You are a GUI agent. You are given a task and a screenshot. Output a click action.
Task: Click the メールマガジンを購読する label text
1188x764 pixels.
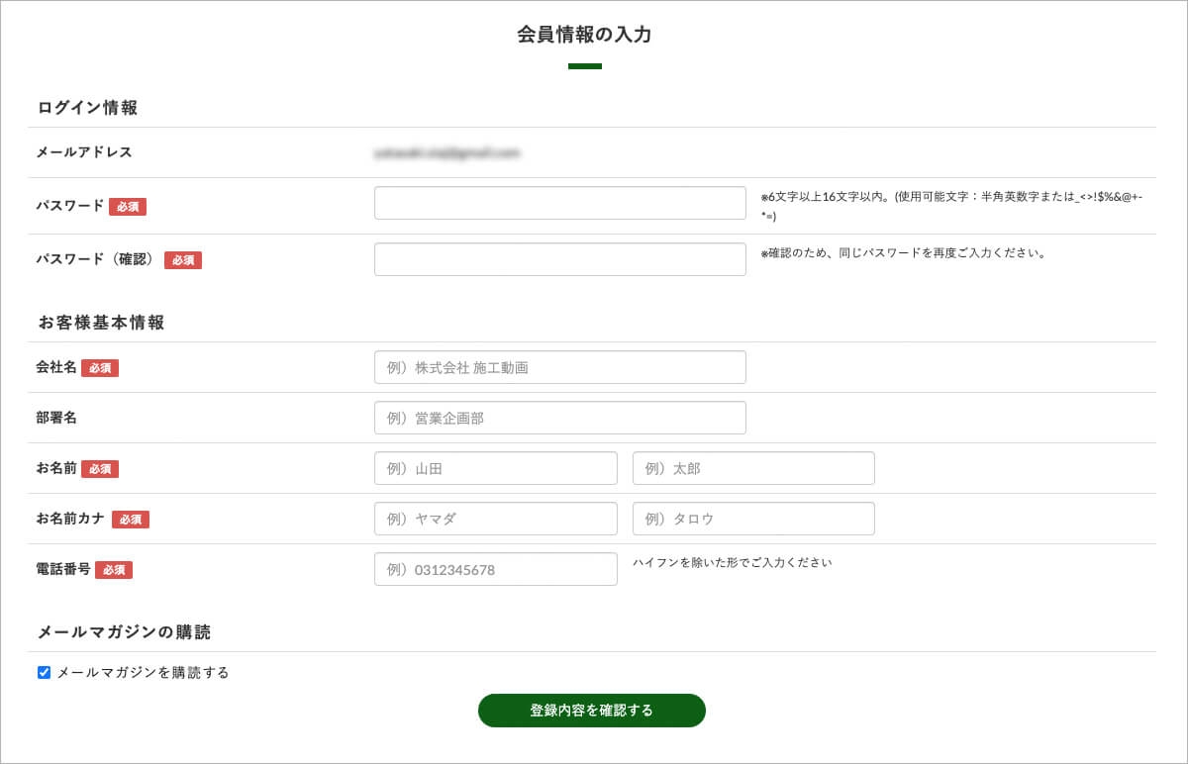(143, 673)
